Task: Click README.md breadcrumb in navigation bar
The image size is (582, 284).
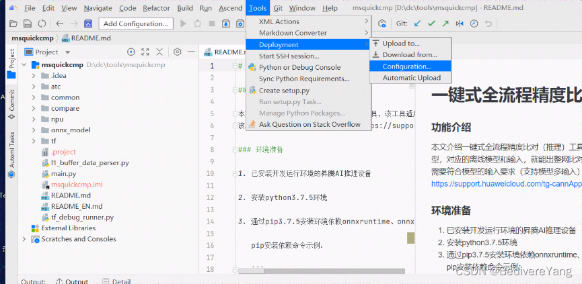Action: tap(87, 38)
